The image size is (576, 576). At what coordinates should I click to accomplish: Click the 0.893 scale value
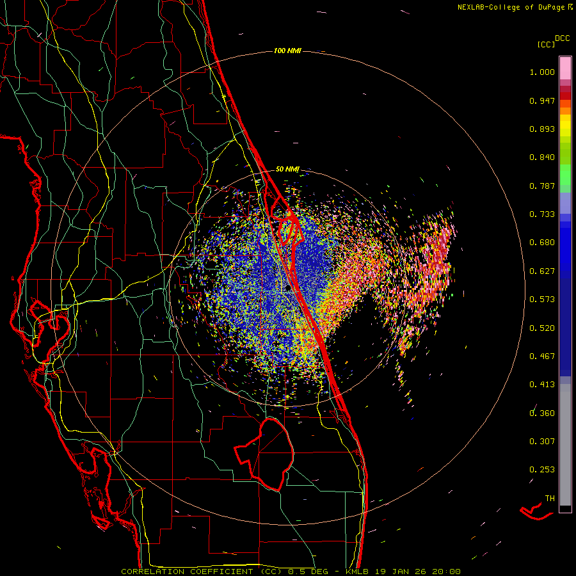[x=542, y=129]
